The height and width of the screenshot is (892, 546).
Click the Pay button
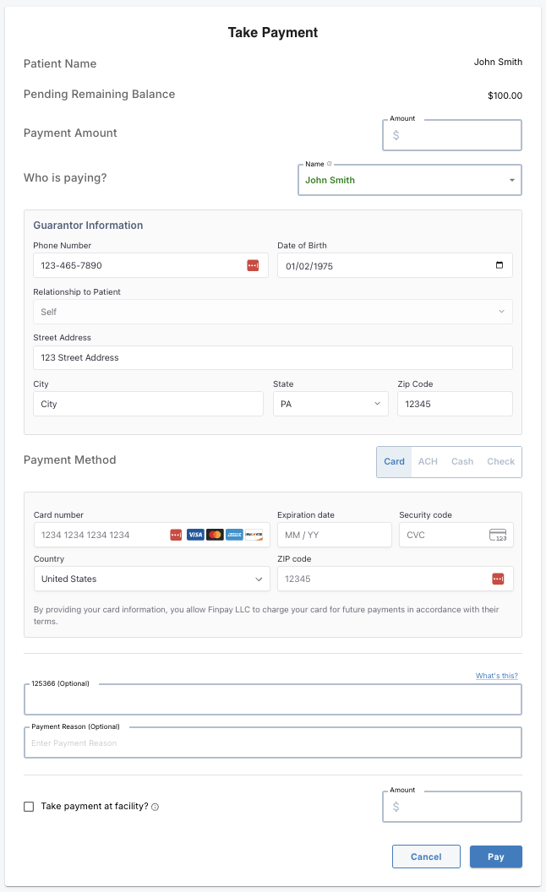click(496, 857)
